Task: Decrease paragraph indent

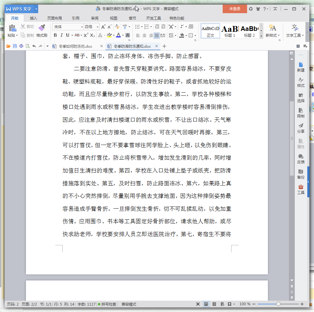Action: [x=157, y=27]
